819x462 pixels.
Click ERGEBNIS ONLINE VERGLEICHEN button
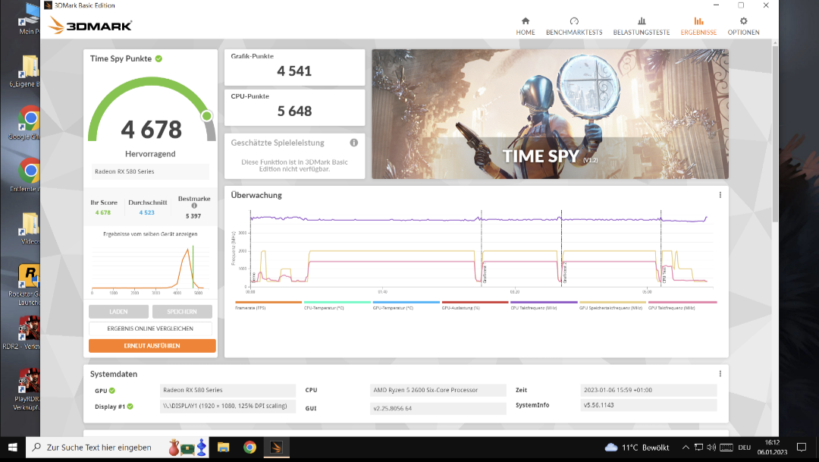pyautogui.click(x=150, y=328)
